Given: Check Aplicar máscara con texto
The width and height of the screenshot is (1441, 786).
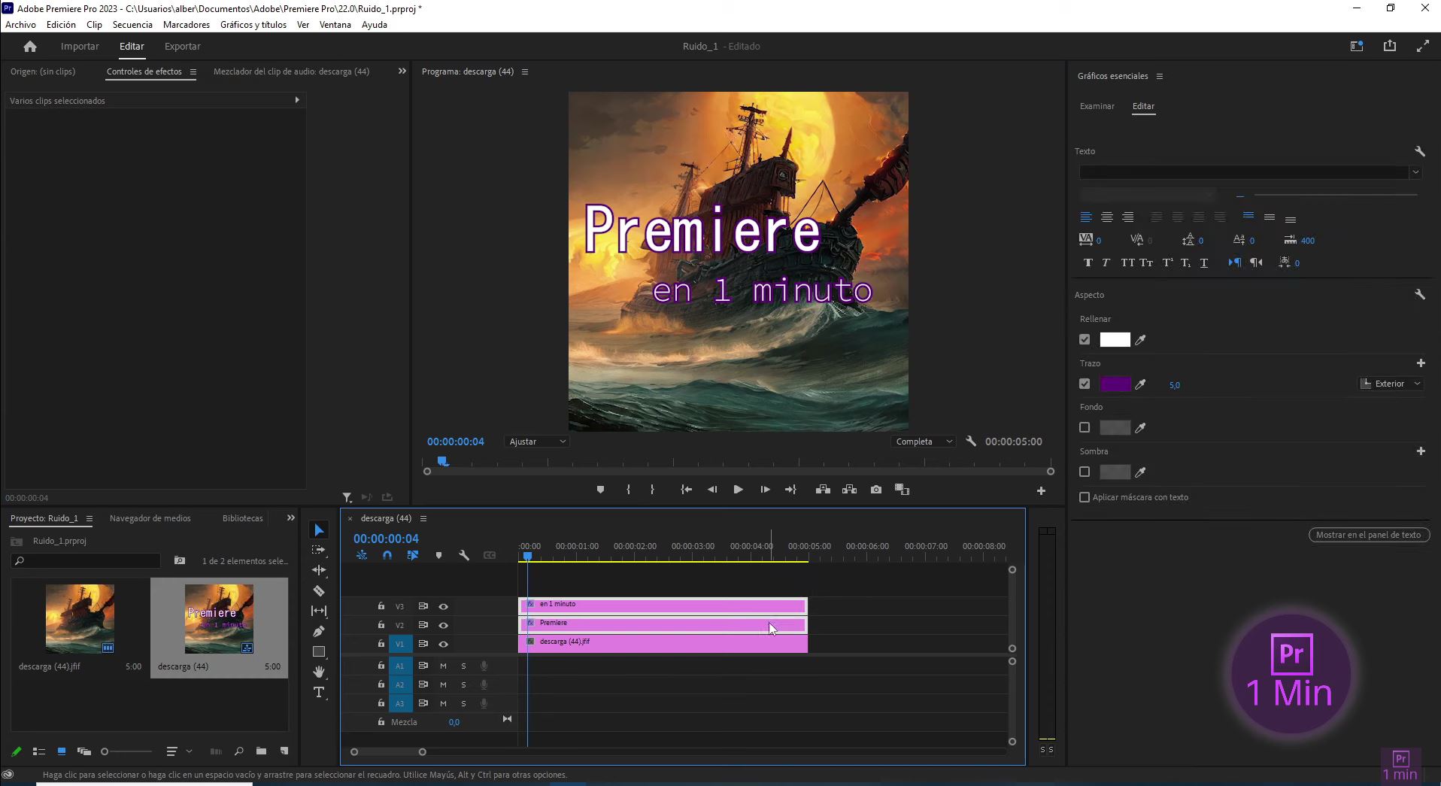Looking at the screenshot, I should pyautogui.click(x=1085, y=497).
